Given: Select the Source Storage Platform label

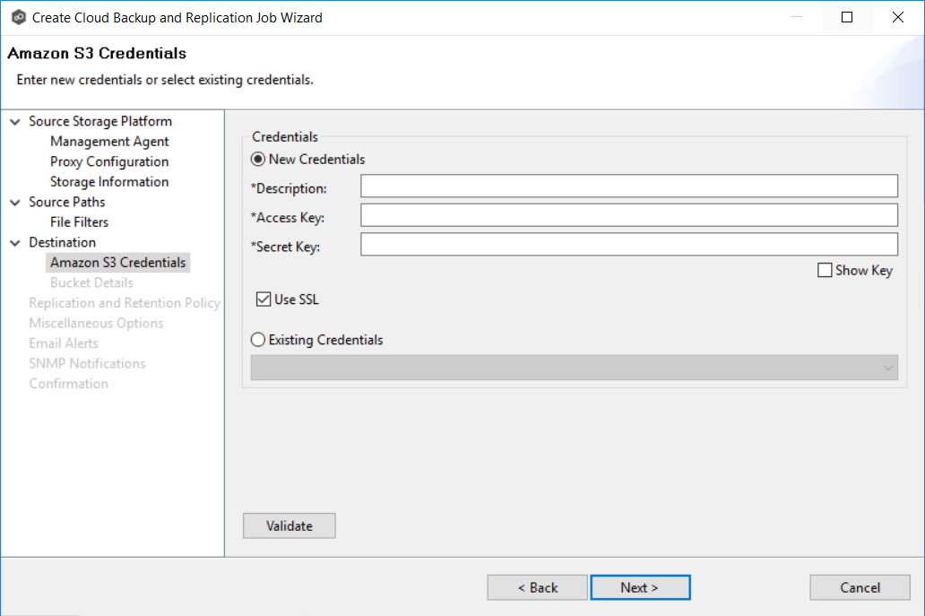Looking at the screenshot, I should point(100,122).
